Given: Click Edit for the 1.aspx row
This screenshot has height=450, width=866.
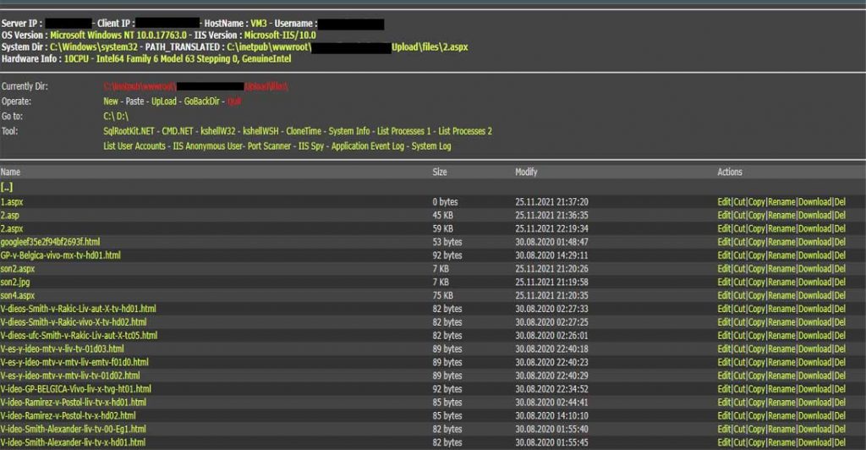Looking at the screenshot, I should click(x=724, y=202).
